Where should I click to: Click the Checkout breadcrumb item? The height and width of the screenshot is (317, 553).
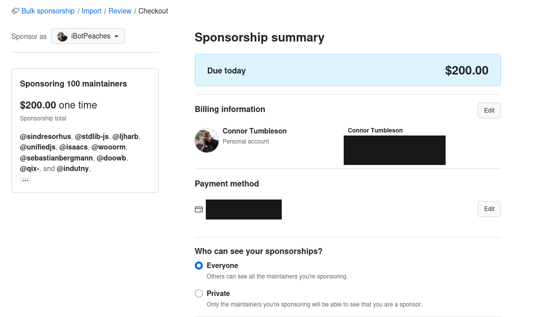coord(153,11)
